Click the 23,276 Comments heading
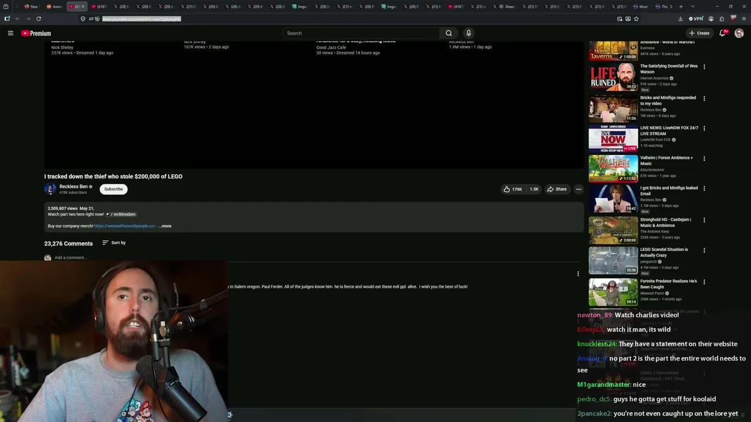Image resolution: width=751 pixels, height=422 pixels. pos(68,243)
